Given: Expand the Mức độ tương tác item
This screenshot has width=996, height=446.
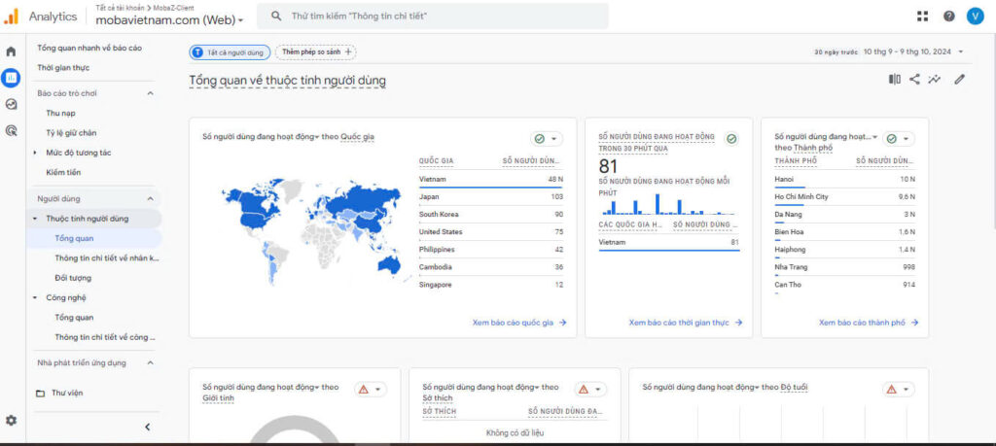Looking at the screenshot, I should (x=36, y=153).
